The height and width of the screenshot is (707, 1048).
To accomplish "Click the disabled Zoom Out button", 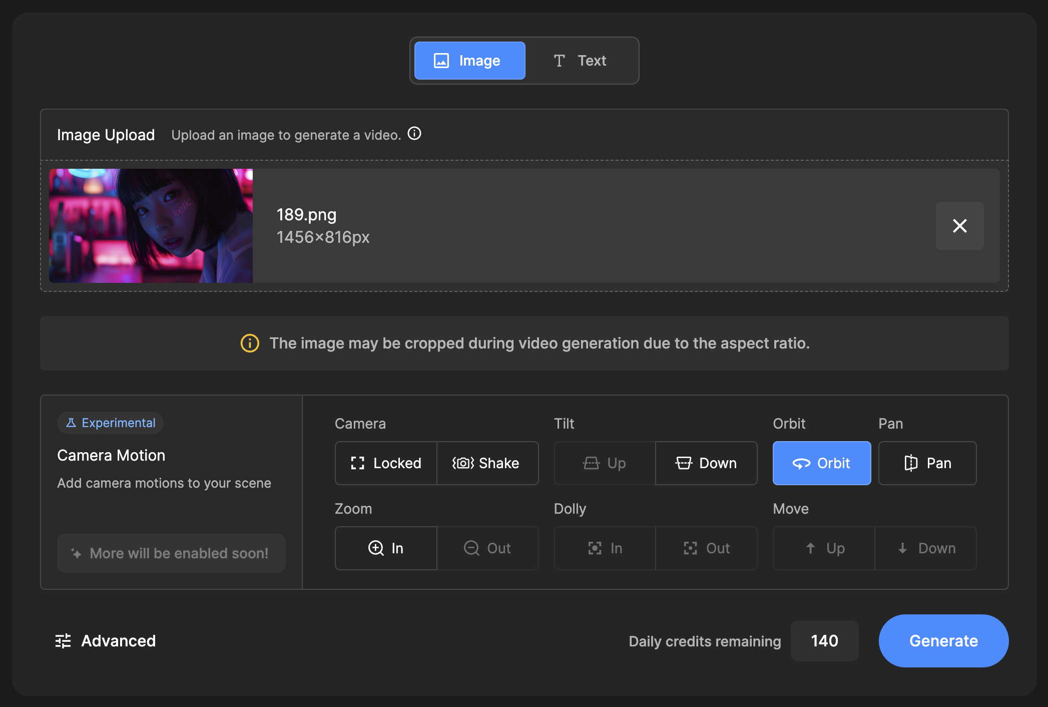I will [487, 548].
